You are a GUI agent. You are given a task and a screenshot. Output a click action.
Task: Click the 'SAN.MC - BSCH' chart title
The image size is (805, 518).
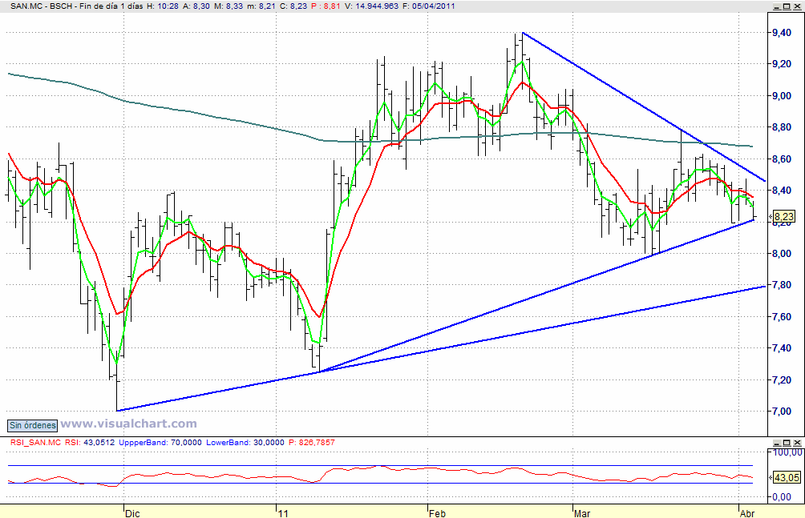[x=42, y=6]
